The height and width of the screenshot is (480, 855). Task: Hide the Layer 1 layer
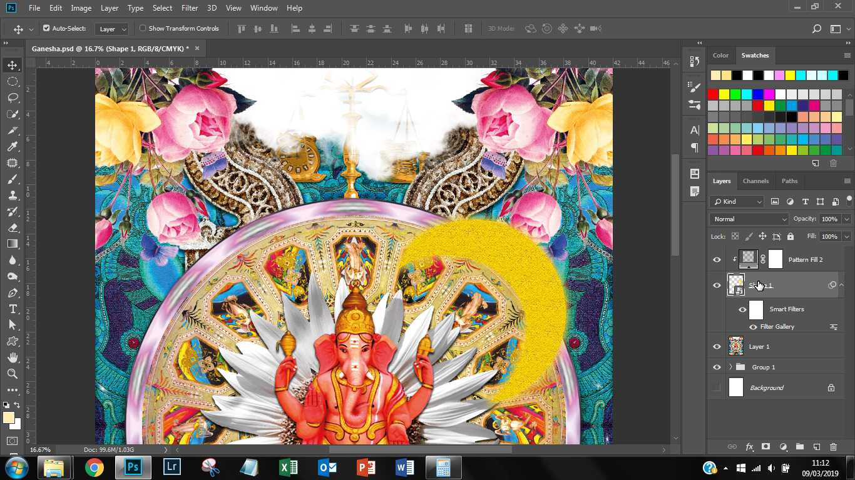(x=717, y=346)
